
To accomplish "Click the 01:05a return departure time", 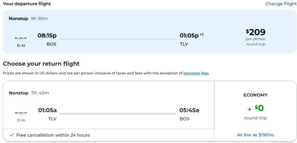I will 47,110.
